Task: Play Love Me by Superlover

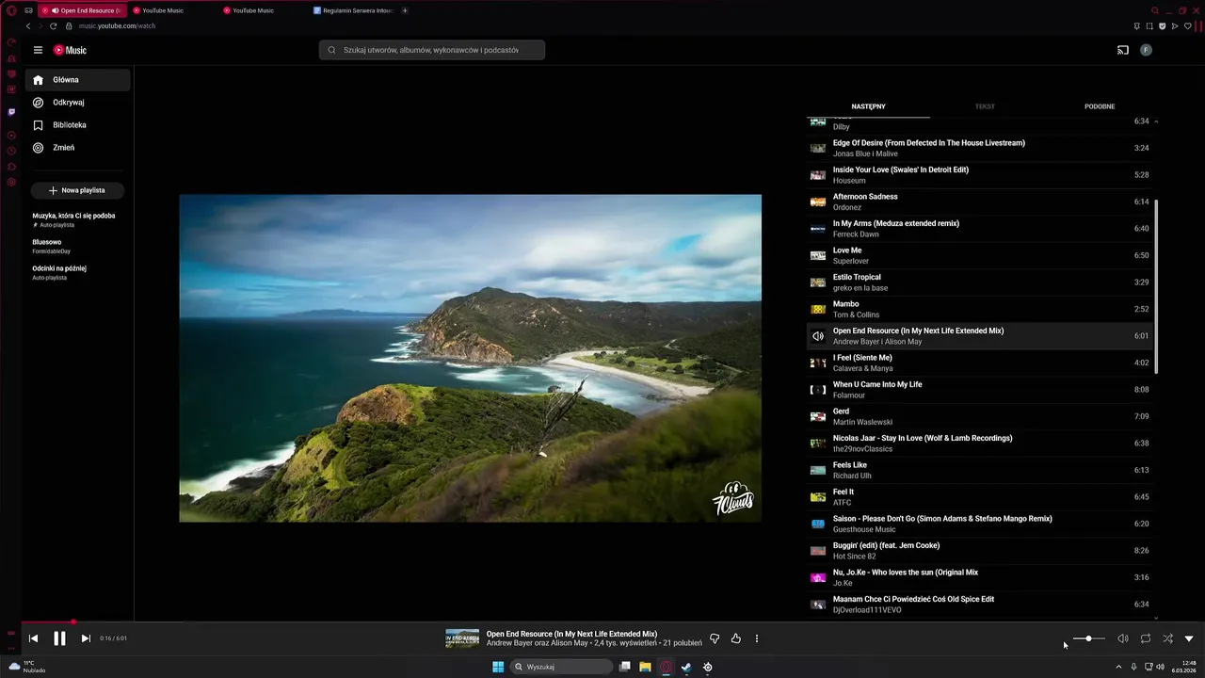Action: (x=979, y=255)
